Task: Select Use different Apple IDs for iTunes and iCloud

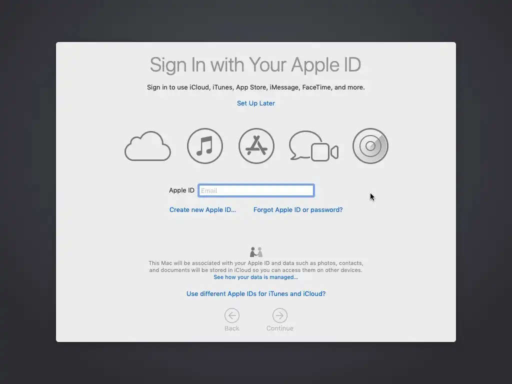Action: 255,293
